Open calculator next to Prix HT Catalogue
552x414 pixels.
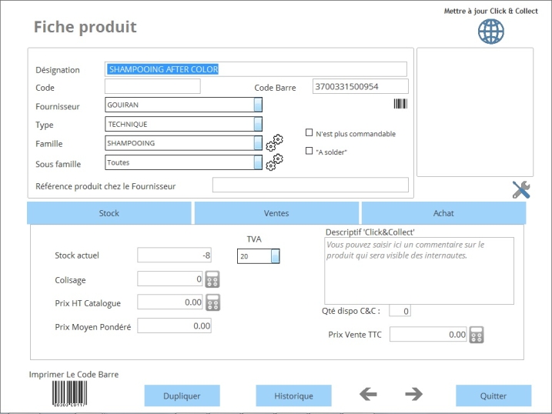coord(212,302)
